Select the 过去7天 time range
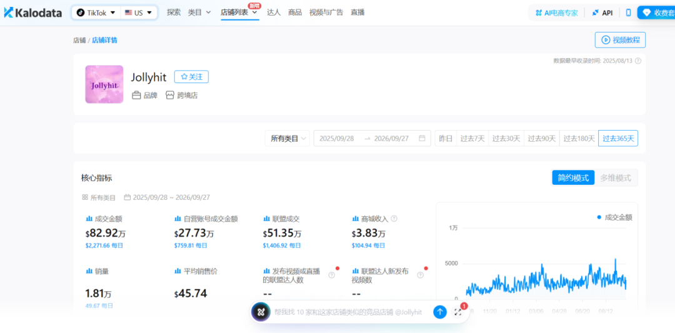 [x=472, y=139]
